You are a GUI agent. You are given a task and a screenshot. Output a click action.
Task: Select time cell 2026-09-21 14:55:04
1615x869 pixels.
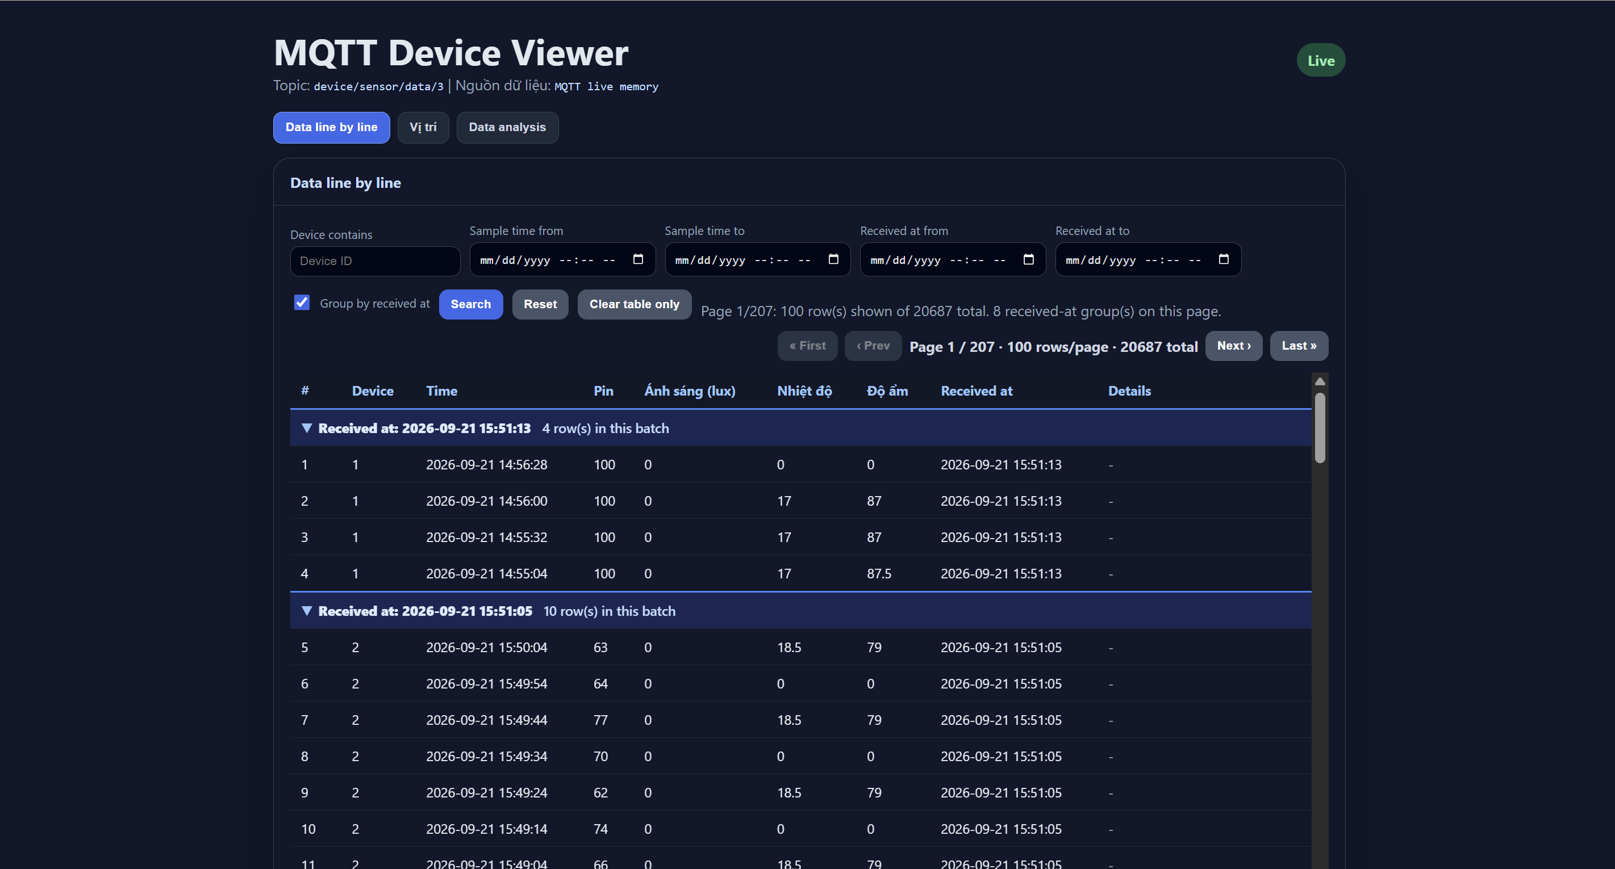tap(487, 574)
